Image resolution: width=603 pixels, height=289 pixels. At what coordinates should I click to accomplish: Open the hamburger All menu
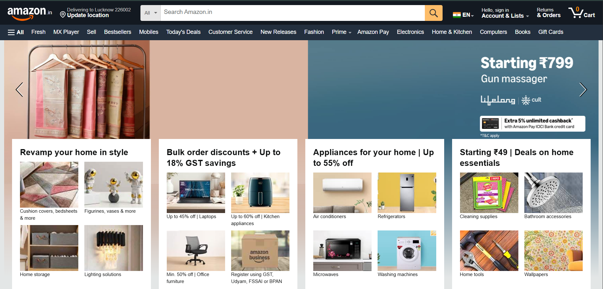(16, 32)
